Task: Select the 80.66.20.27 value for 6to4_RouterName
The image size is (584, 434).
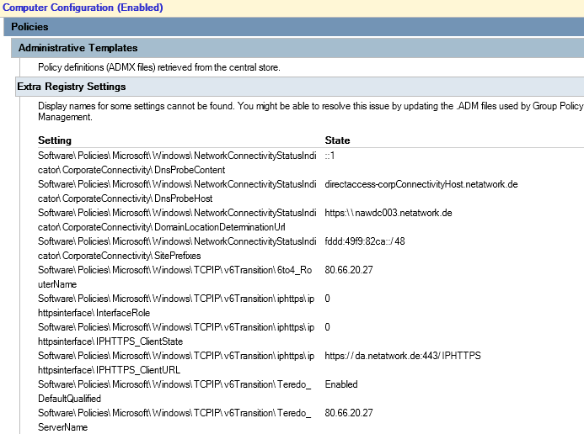Action: coord(349,270)
